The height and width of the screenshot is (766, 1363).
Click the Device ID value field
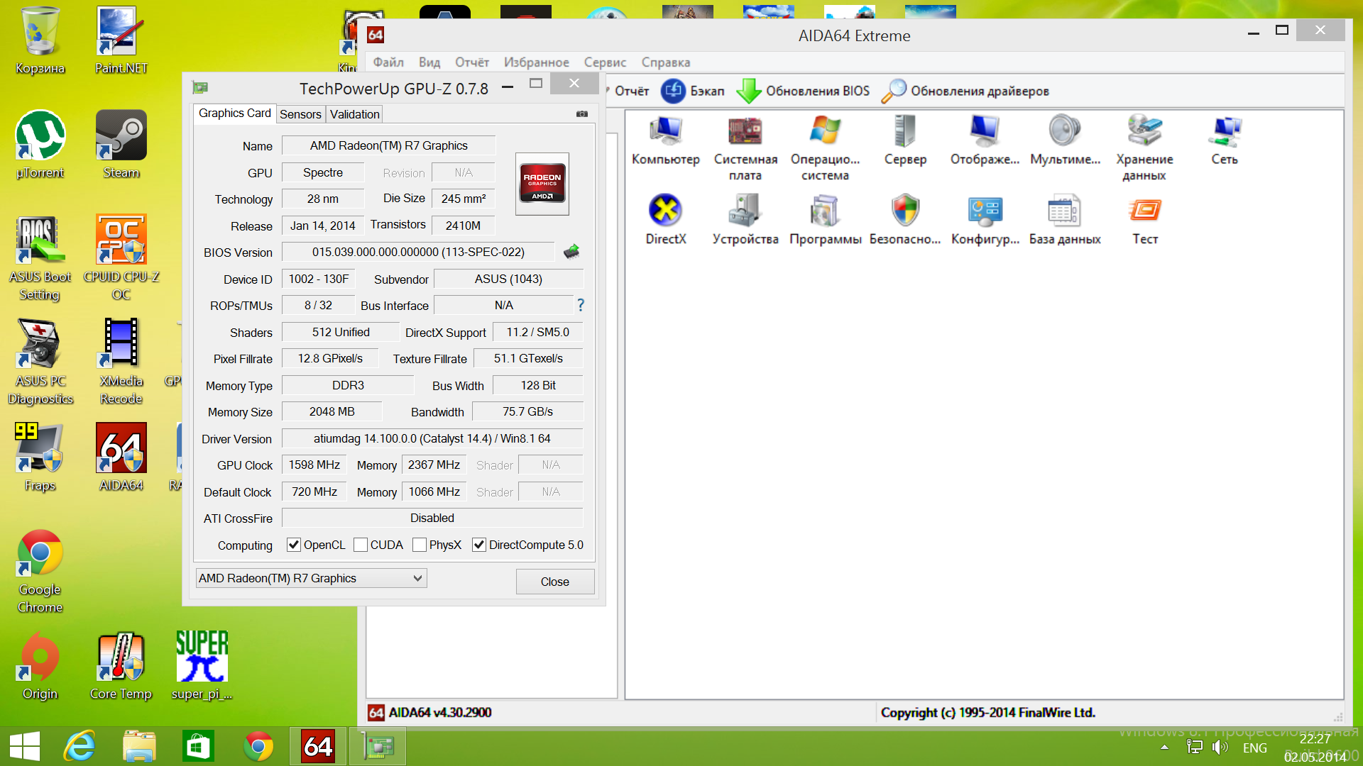[319, 279]
